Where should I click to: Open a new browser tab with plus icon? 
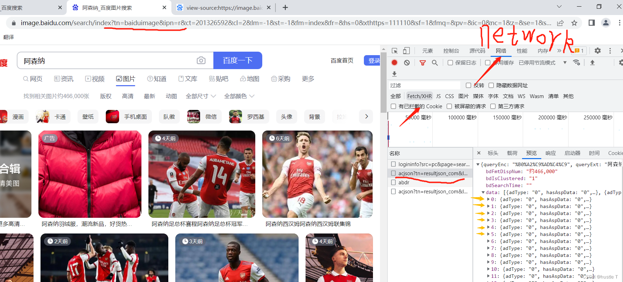(x=285, y=7)
